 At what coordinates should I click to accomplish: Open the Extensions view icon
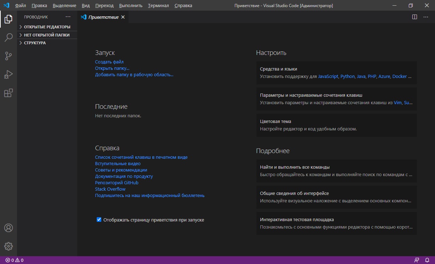pos(9,93)
